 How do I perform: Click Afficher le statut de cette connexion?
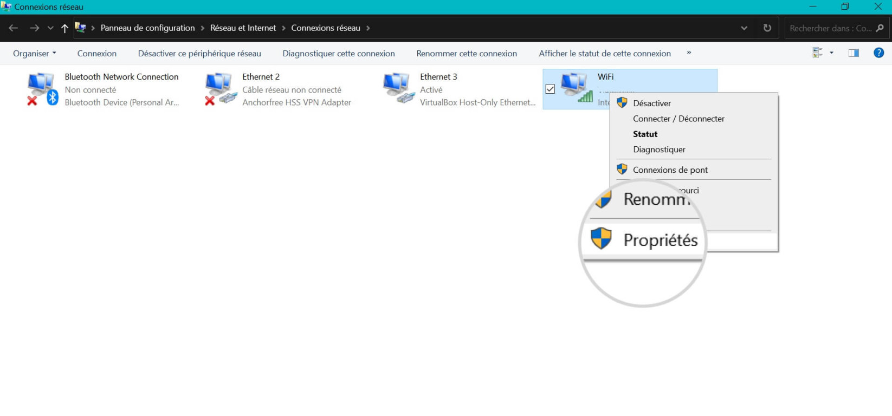605,53
